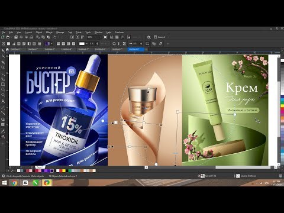This screenshot has width=284, height=213.
Task: Click the No fill icon on property bar
Action: pos(4,44)
